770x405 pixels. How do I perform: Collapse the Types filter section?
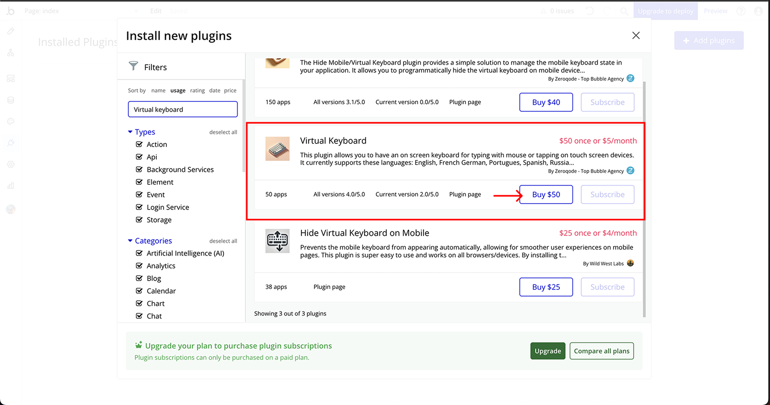tap(130, 132)
